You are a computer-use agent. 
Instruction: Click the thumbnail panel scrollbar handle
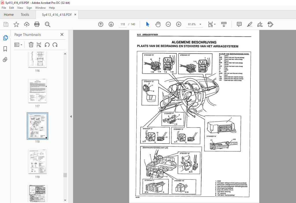(x=65, y=175)
